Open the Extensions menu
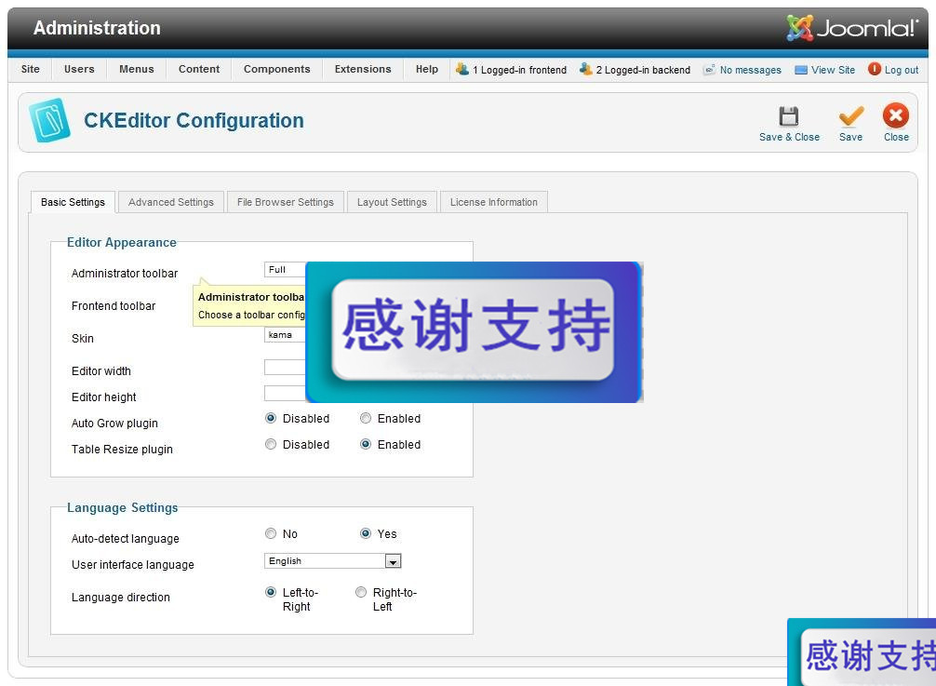936x686 pixels. tap(363, 69)
